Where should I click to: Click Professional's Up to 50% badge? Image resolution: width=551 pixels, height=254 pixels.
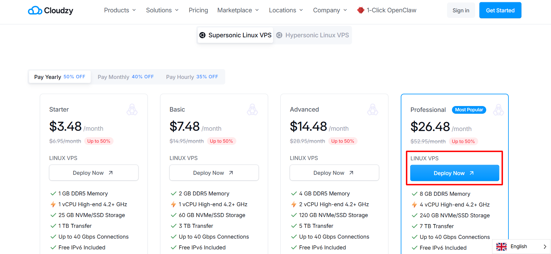[463, 141]
